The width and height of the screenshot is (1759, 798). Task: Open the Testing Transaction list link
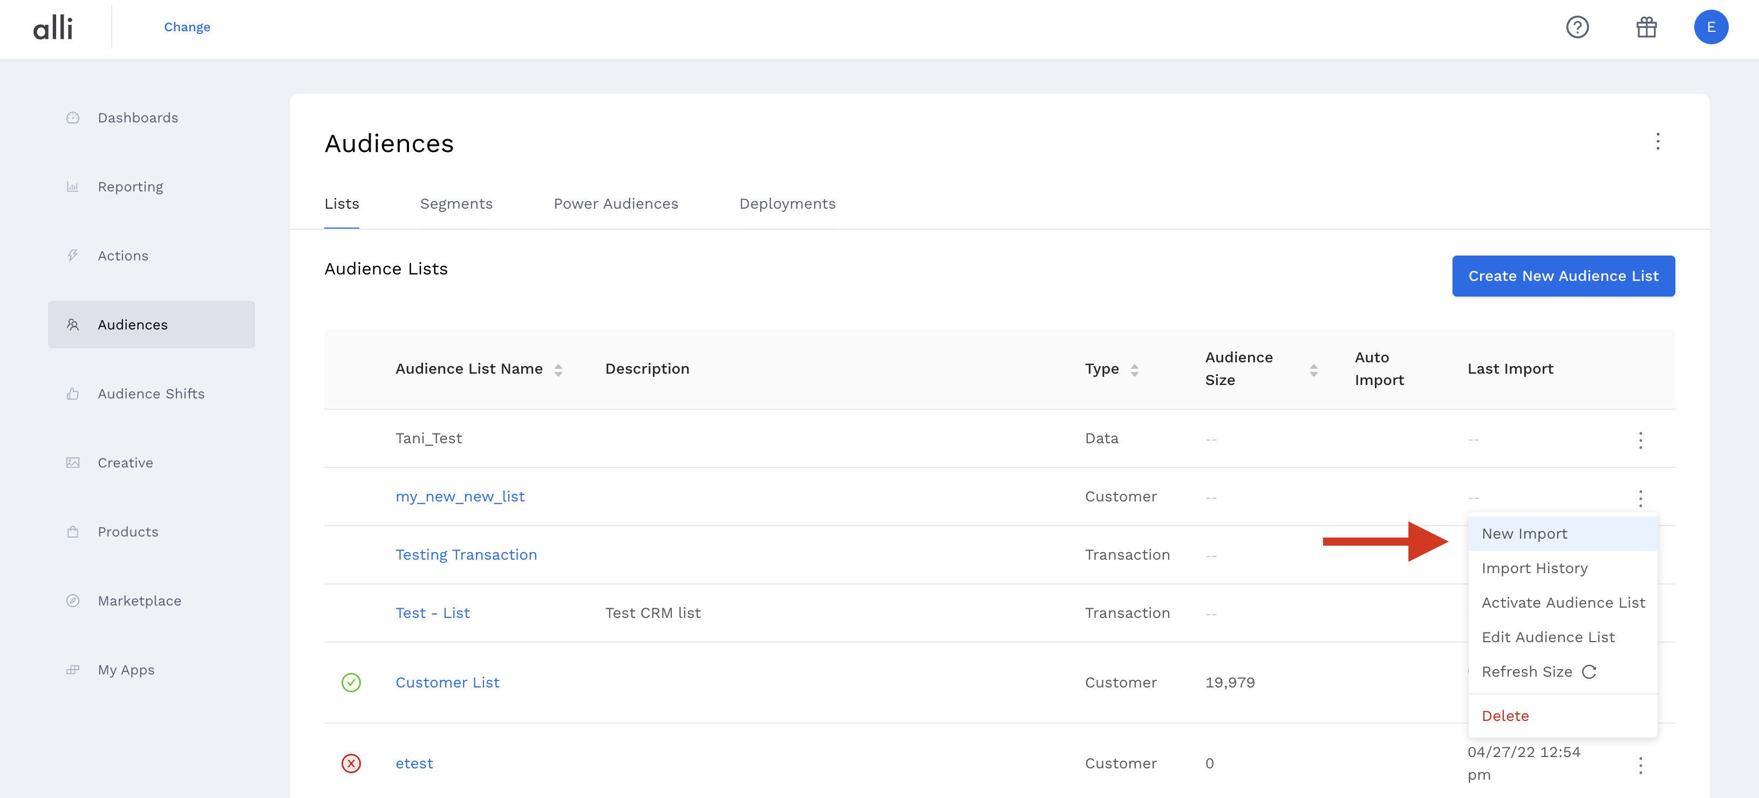point(466,554)
